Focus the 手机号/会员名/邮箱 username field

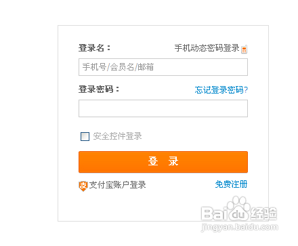click(163, 67)
